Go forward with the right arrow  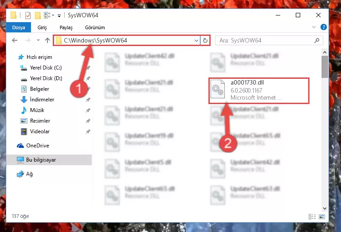[x=27, y=40]
